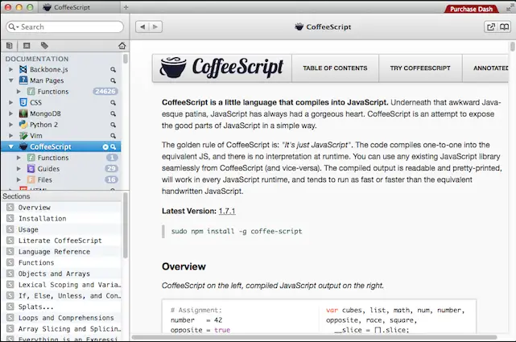Viewport: 516px width, 342px height.
Task: Search inside Man Pages docset magnifier
Action: (113, 80)
